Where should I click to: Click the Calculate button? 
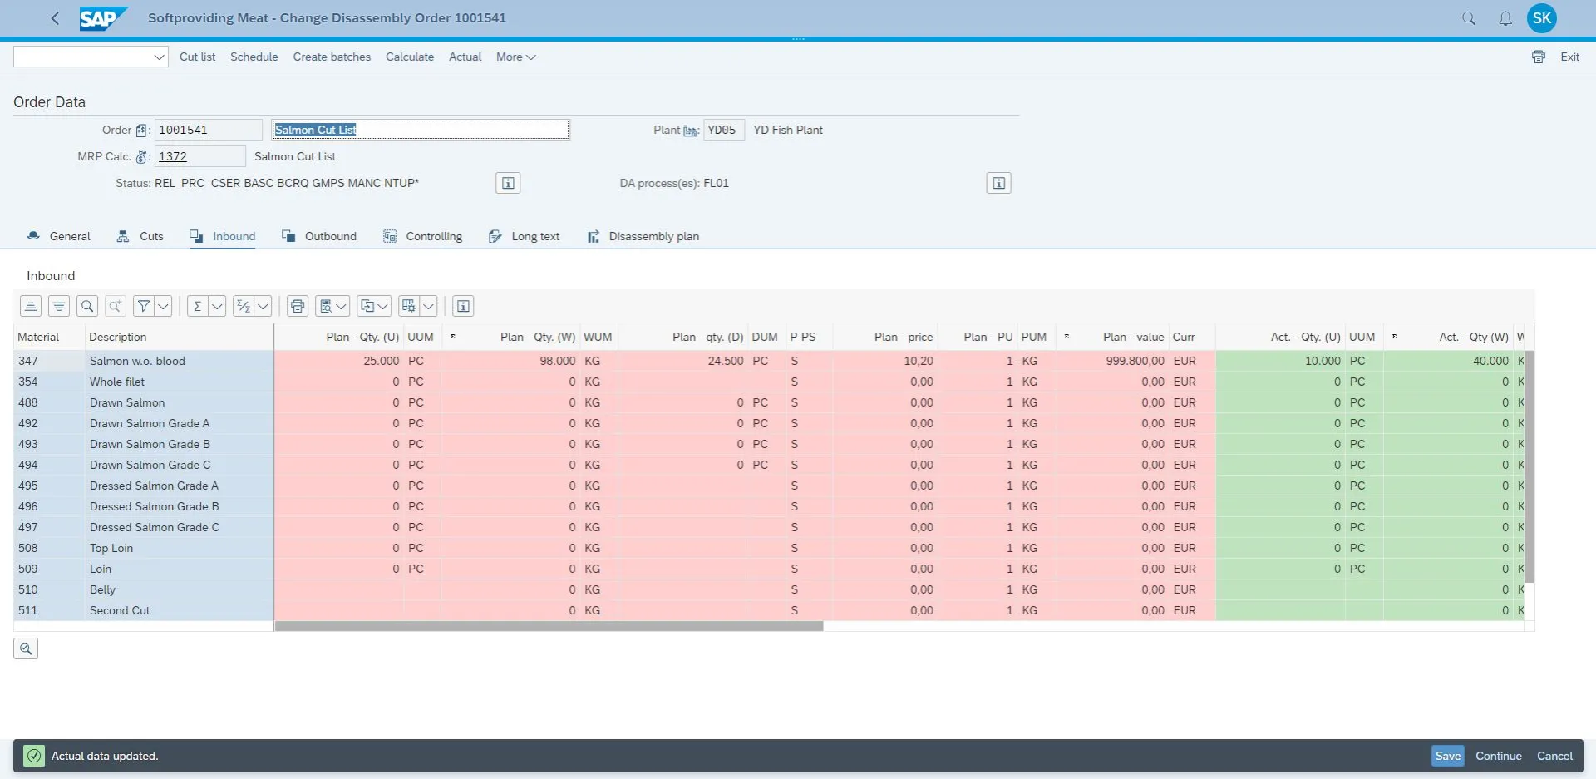pyautogui.click(x=410, y=57)
